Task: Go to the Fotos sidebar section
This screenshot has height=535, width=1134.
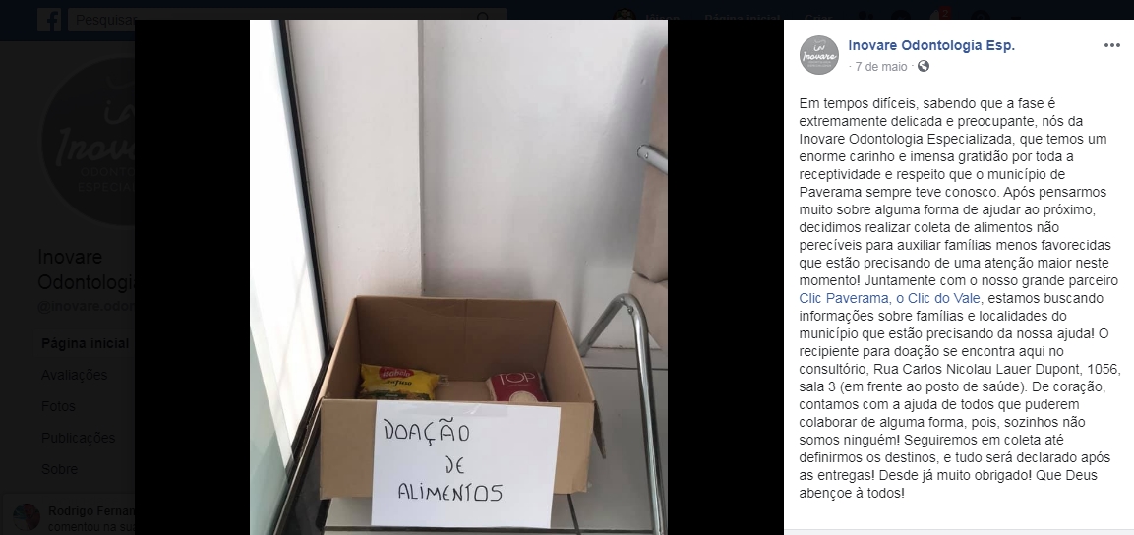Action: [58, 406]
